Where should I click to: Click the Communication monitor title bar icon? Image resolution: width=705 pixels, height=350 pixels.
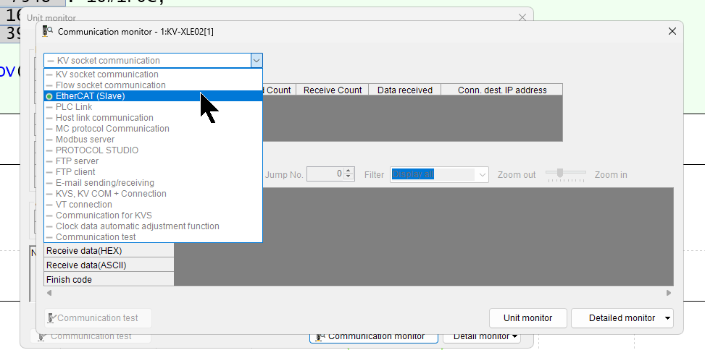48,31
